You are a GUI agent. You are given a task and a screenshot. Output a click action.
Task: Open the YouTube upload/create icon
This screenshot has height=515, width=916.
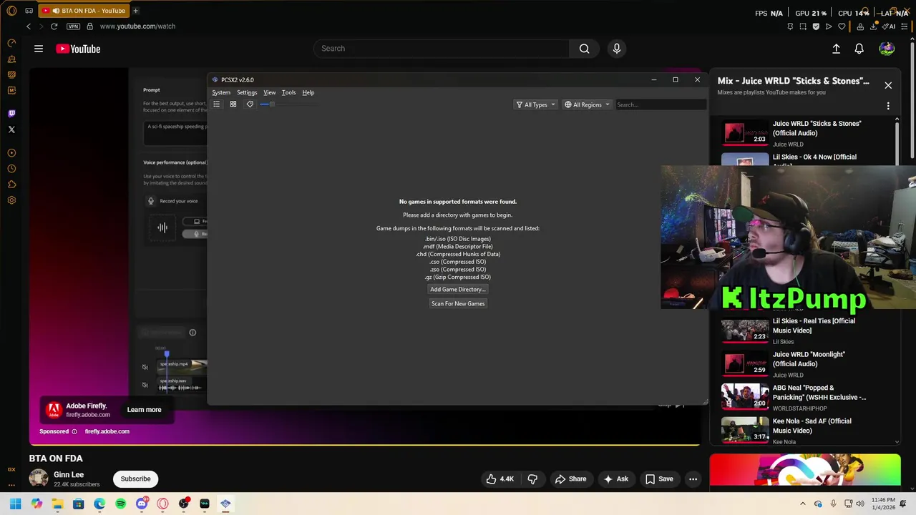pos(836,49)
